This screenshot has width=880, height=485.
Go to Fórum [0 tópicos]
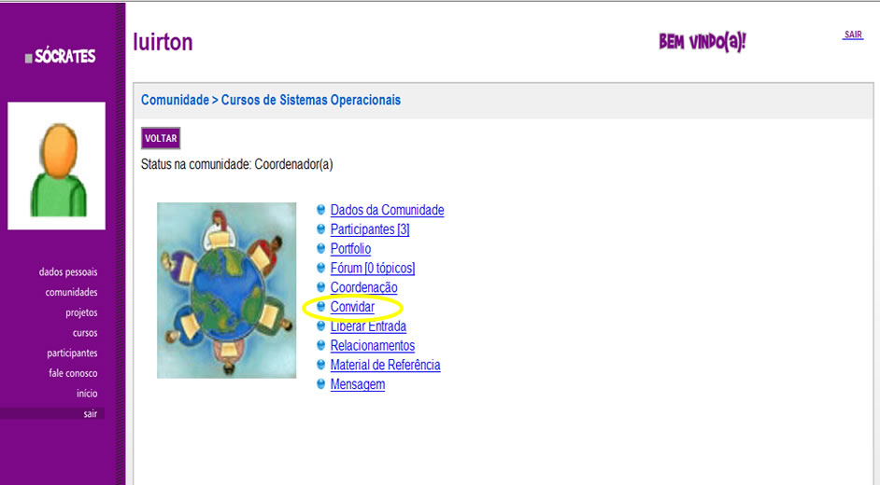(372, 269)
